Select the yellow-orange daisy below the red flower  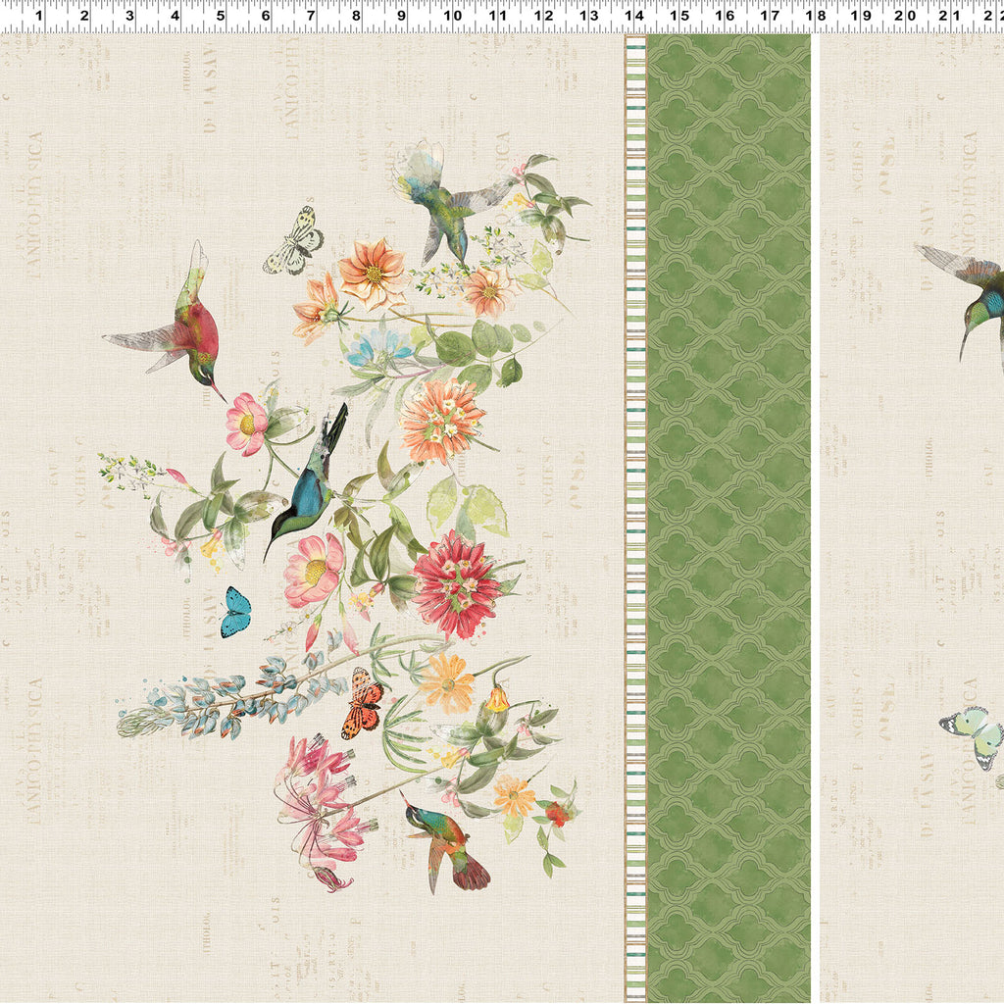[448, 682]
